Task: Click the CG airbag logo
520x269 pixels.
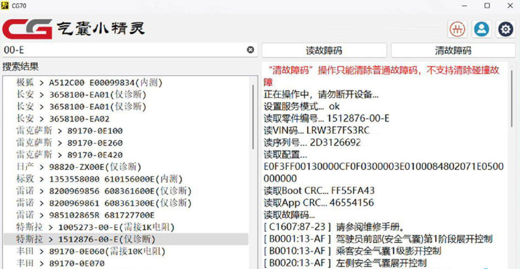Action: [74, 29]
